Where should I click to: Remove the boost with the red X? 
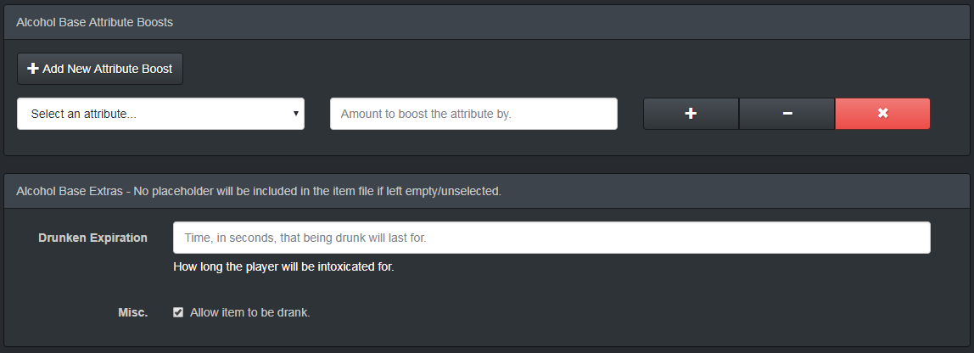882,114
